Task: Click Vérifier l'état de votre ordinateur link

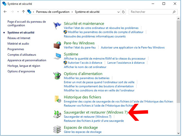Action: click(101, 28)
